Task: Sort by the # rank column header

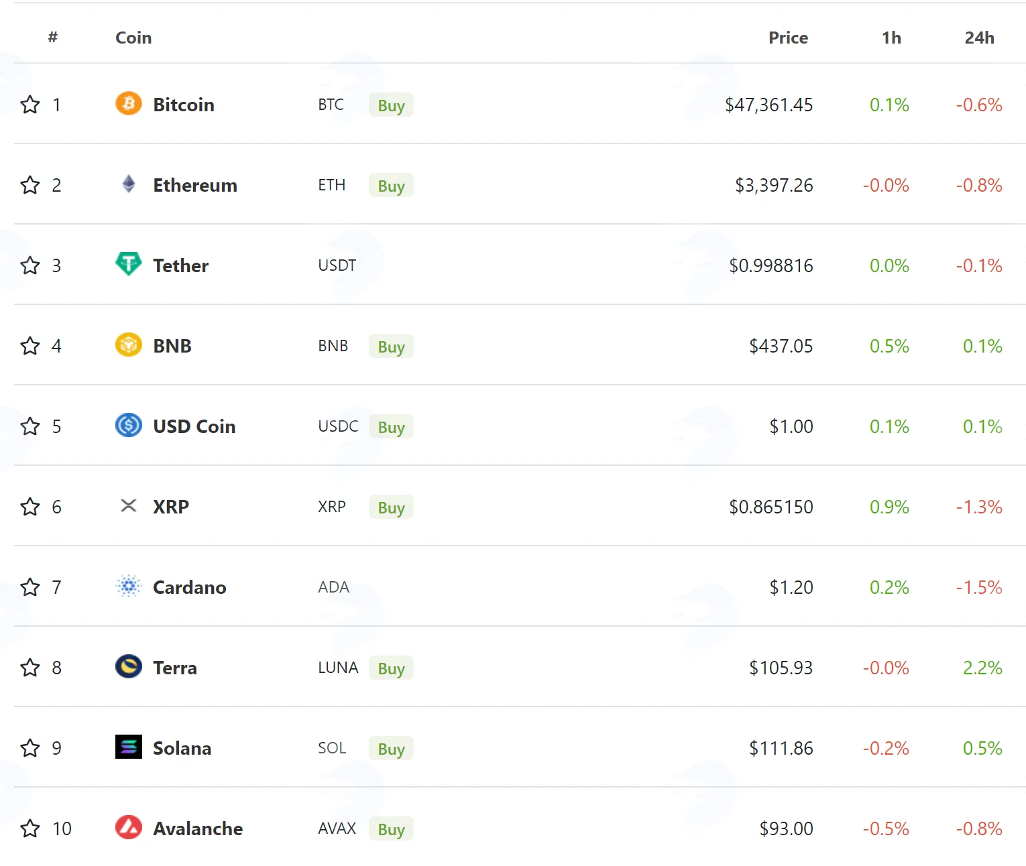Action: [53, 38]
